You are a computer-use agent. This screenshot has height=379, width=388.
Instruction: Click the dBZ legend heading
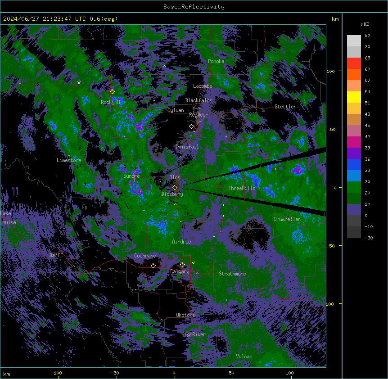coord(365,24)
